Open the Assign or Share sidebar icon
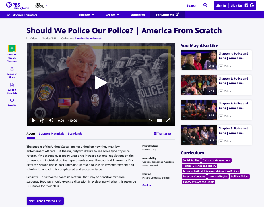This screenshot has height=207, width=264. point(12,69)
